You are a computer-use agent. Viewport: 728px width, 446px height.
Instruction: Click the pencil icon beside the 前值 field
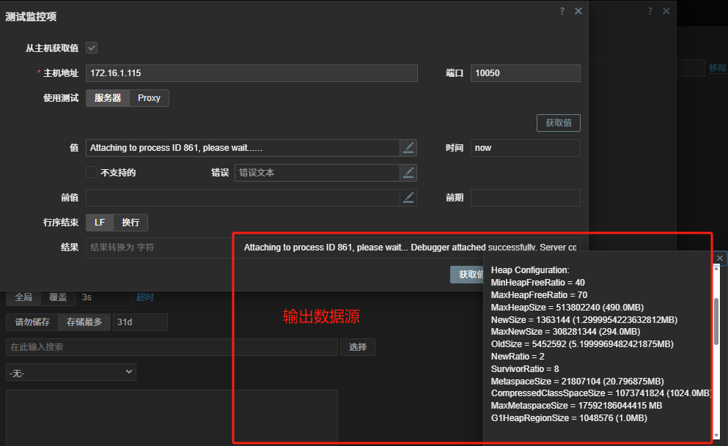click(408, 198)
